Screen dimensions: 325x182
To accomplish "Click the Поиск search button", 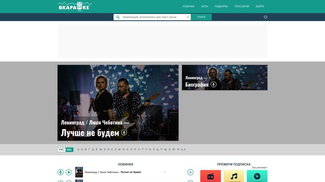I will (201, 17).
